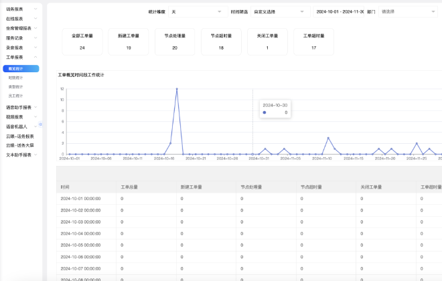
Task: Open 云眼-话务大屏 in sidebar
Action: click(x=21, y=145)
